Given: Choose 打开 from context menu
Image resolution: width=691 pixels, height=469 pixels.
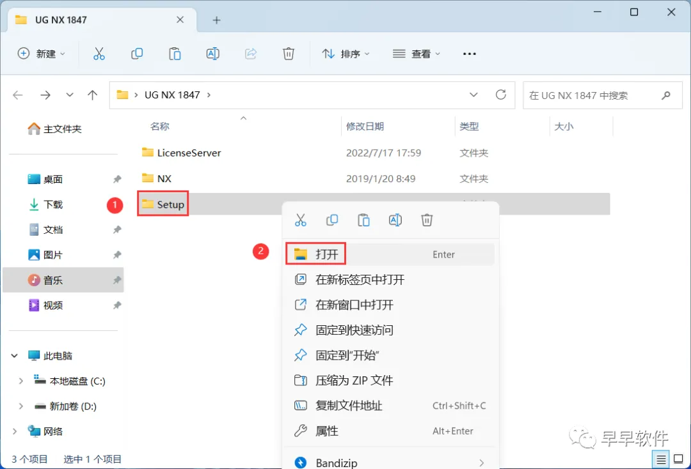Looking at the screenshot, I should [390, 254].
